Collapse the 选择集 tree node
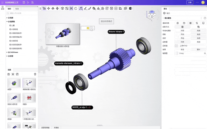The width and height of the screenshot is (207, 129). tap(7, 22)
